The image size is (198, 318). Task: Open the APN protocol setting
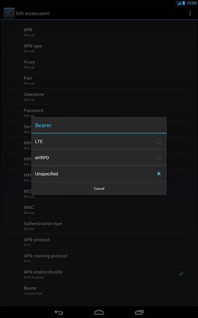click(99, 242)
